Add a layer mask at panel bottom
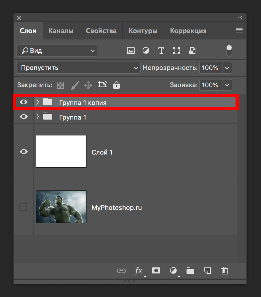Screen dimensions: 261x297 coord(156,271)
